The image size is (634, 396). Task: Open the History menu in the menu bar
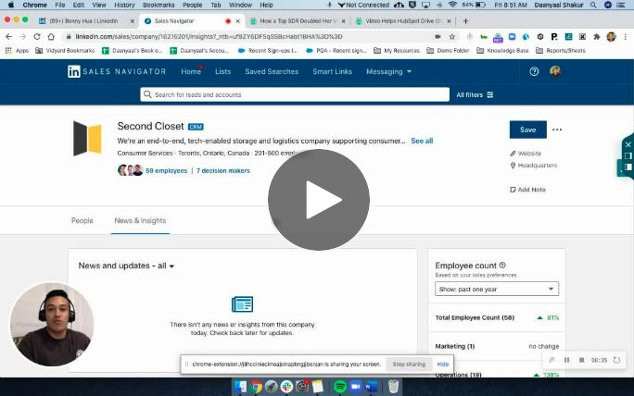(x=124, y=5)
